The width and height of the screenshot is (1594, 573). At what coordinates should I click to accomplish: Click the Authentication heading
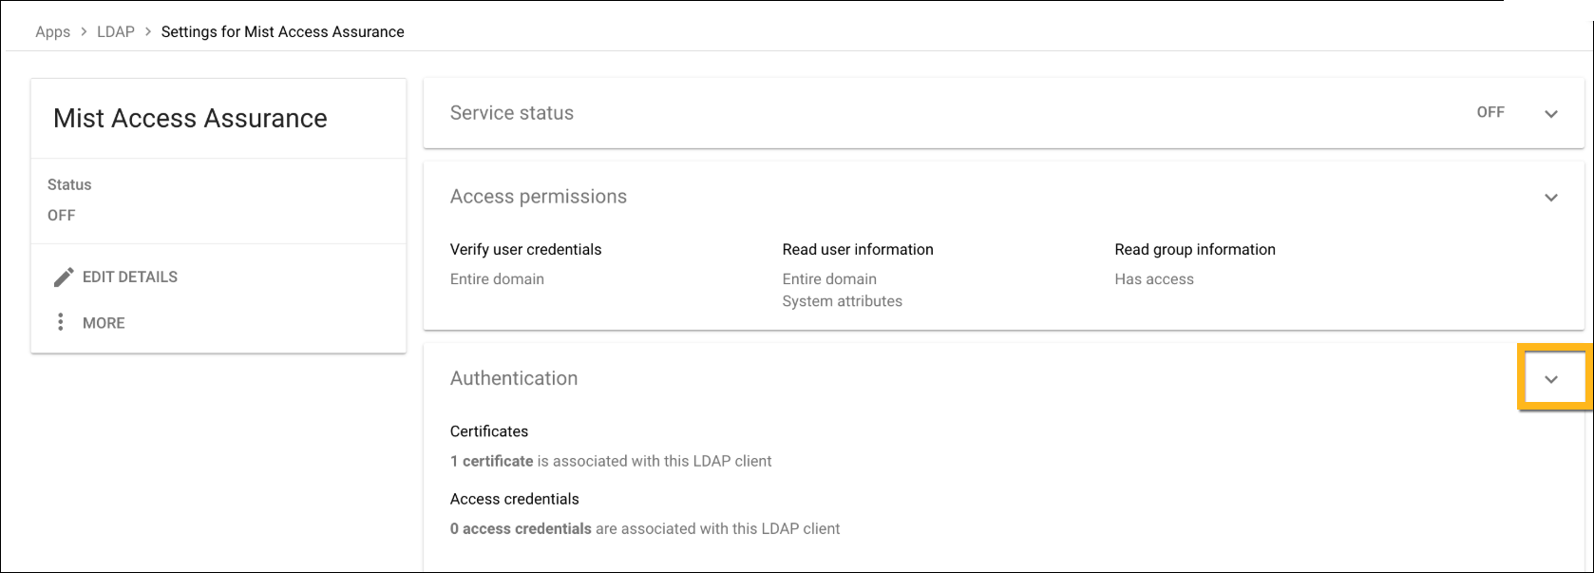pos(513,378)
